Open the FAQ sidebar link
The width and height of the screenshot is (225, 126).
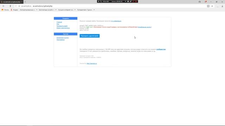click(58, 24)
